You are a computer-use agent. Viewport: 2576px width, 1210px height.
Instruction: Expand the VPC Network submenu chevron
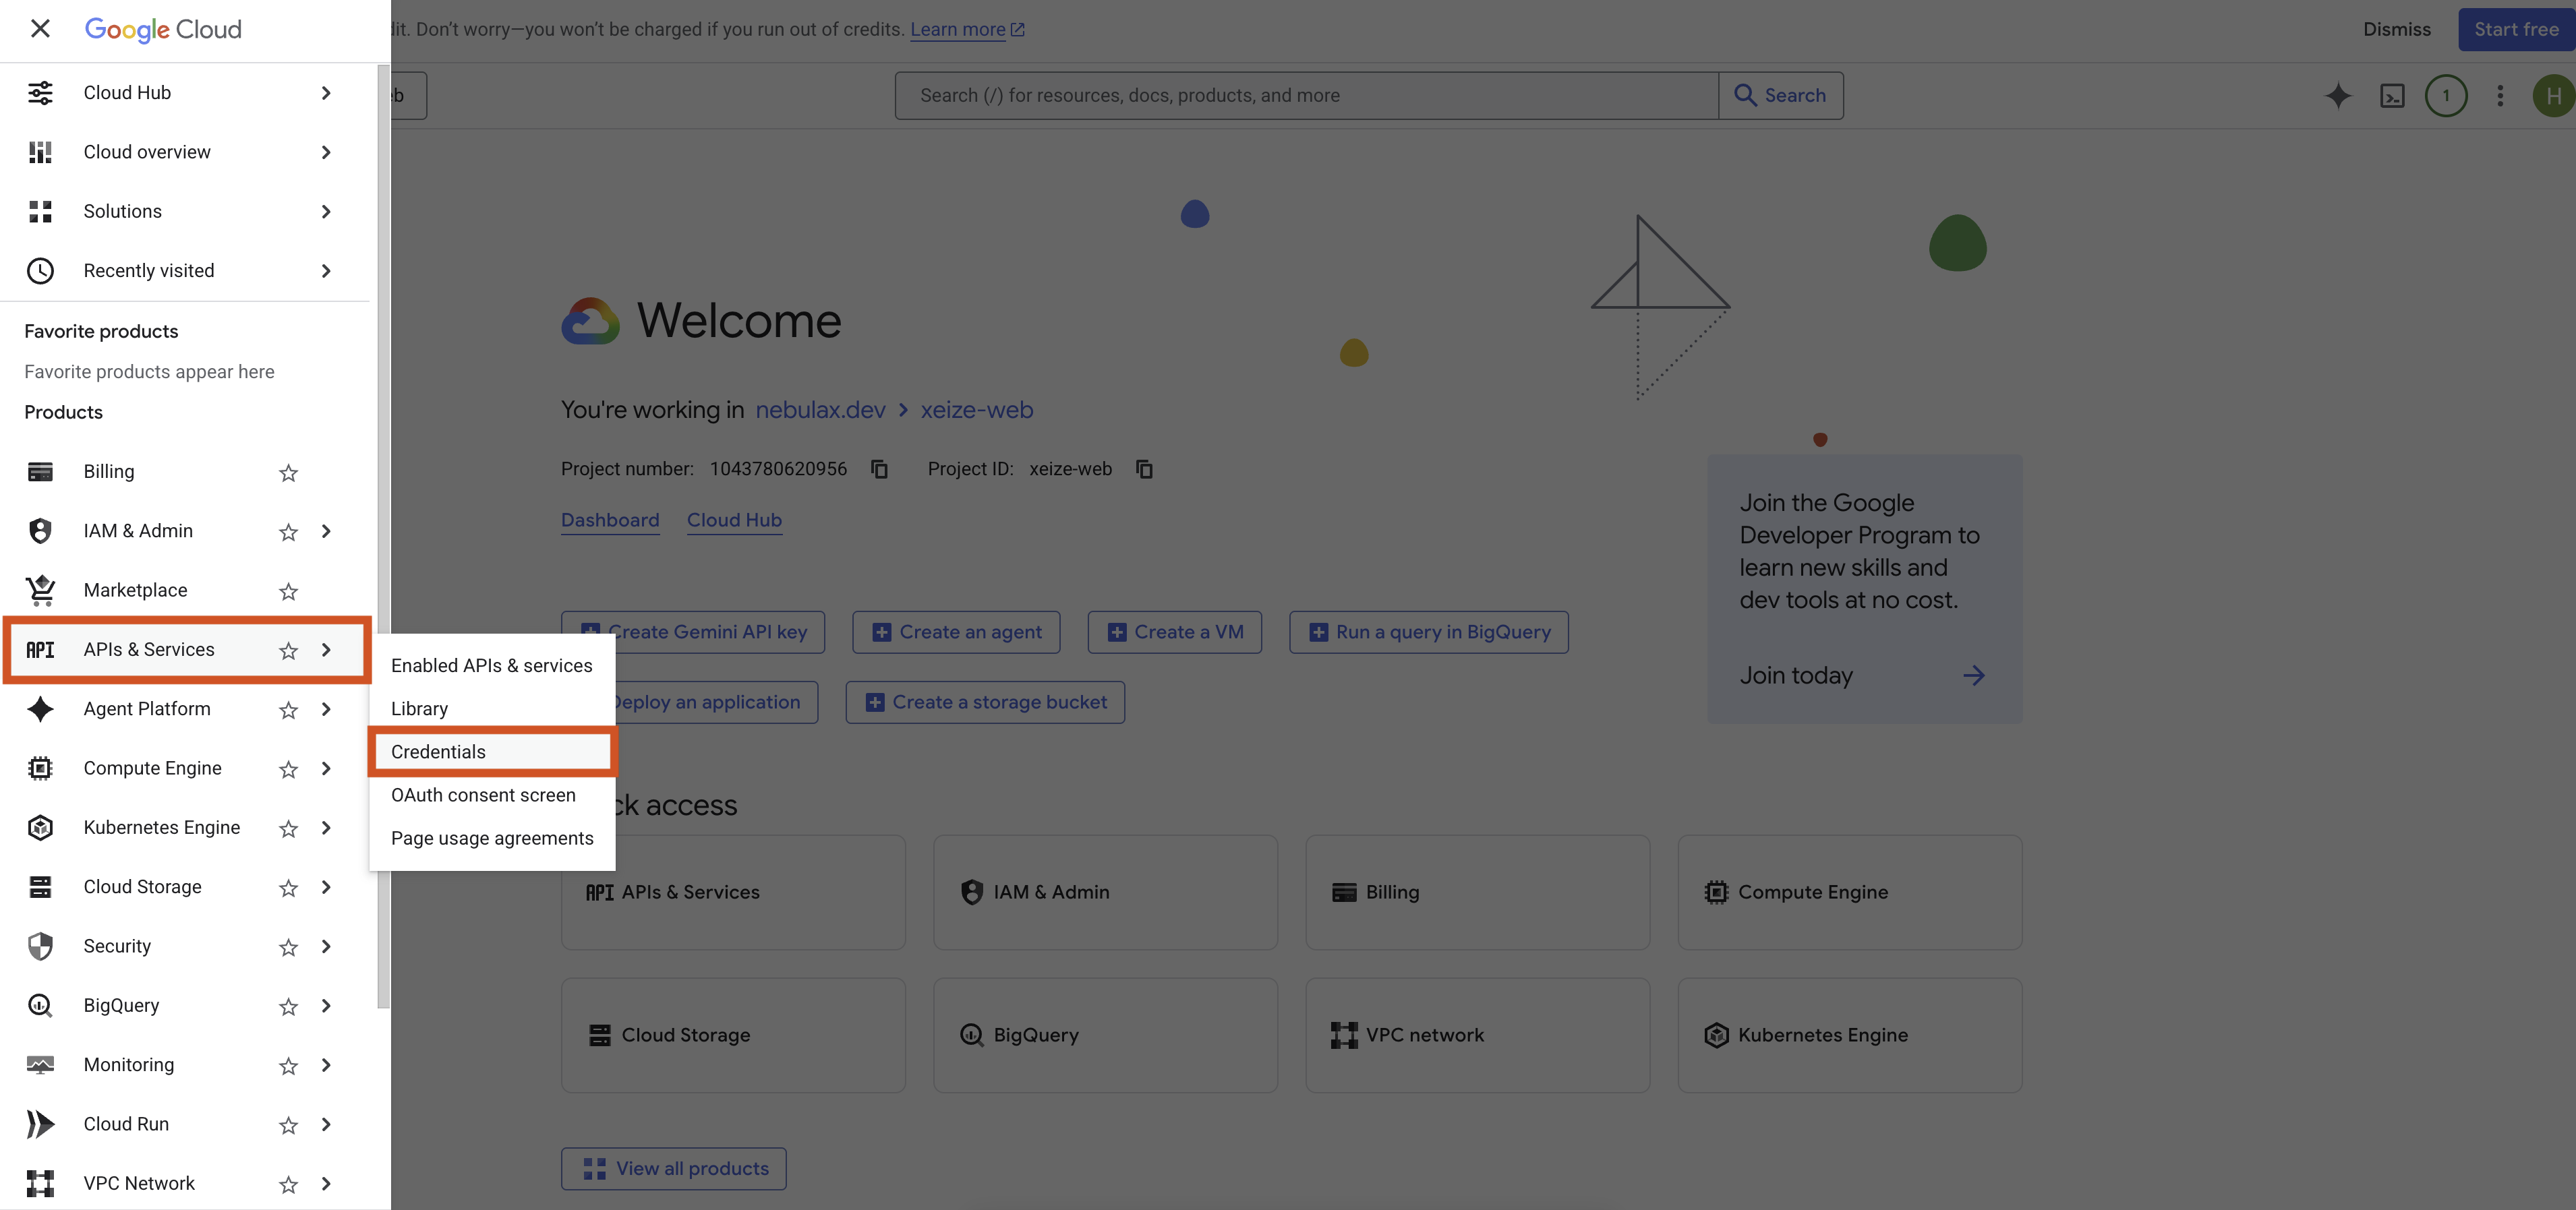point(326,1183)
